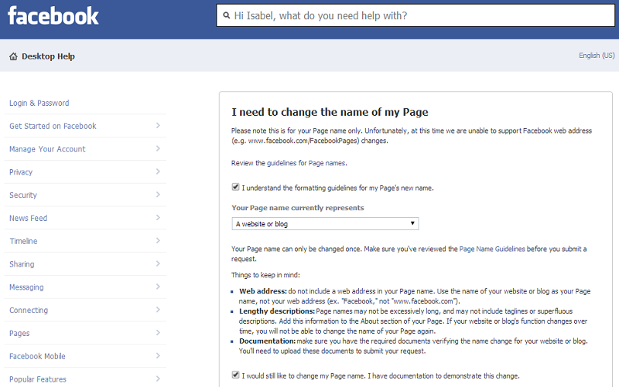The width and height of the screenshot is (619, 387).
Task: Expand the Facebook Mobile chevron
Action: click(158, 355)
